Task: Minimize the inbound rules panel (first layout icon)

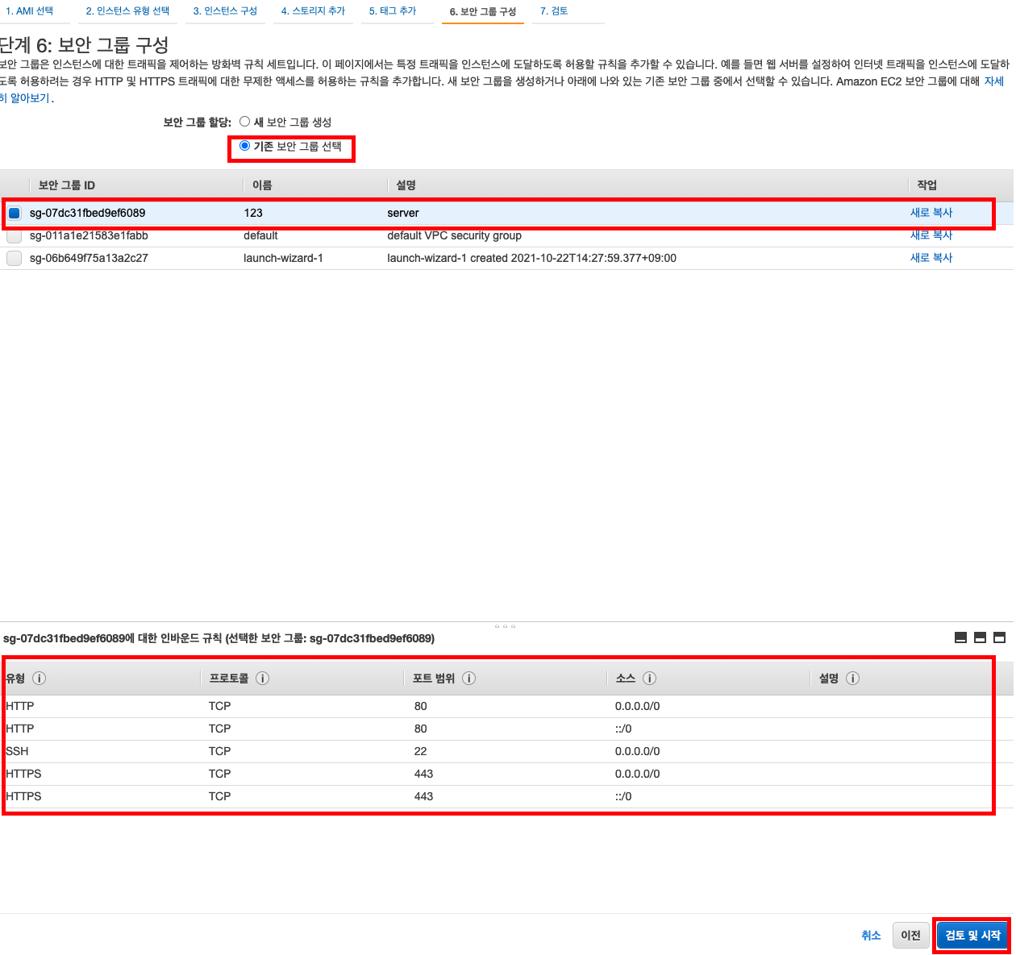Action: [x=960, y=637]
